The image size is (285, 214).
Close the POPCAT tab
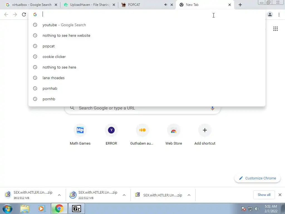pos(171,5)
